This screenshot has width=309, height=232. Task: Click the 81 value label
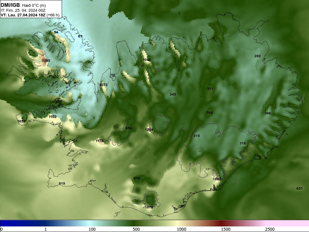(x=80, y=36)
